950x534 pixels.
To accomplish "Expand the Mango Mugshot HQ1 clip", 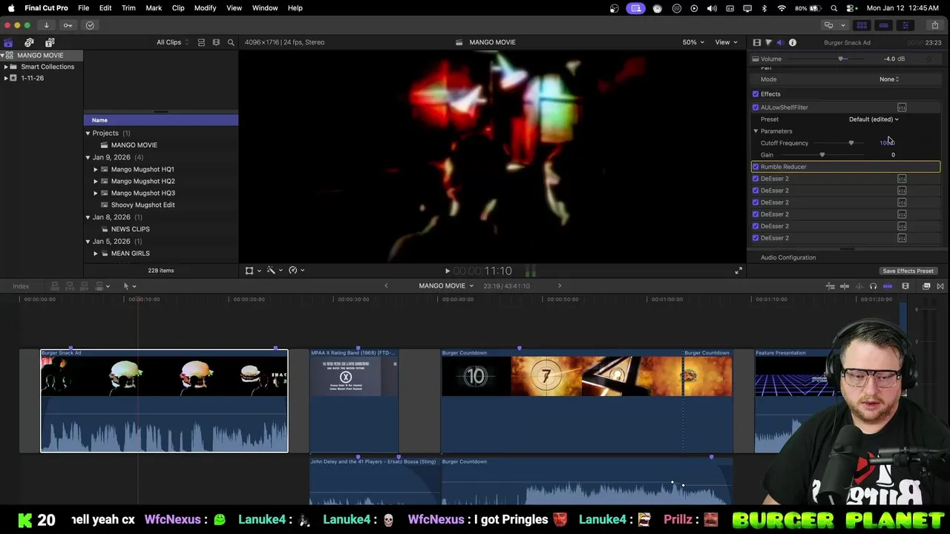I will [96, 169].
